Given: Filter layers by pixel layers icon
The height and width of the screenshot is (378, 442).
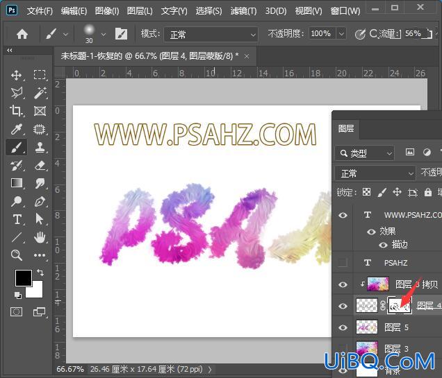Looking at the screenshot, I should pyautogui.click(x=409, y=153).
